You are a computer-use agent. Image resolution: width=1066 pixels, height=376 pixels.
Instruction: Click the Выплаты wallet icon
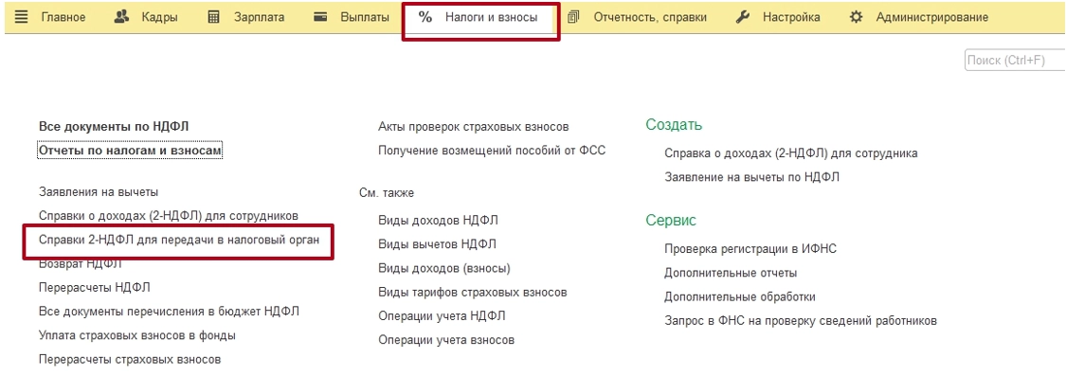321,17
